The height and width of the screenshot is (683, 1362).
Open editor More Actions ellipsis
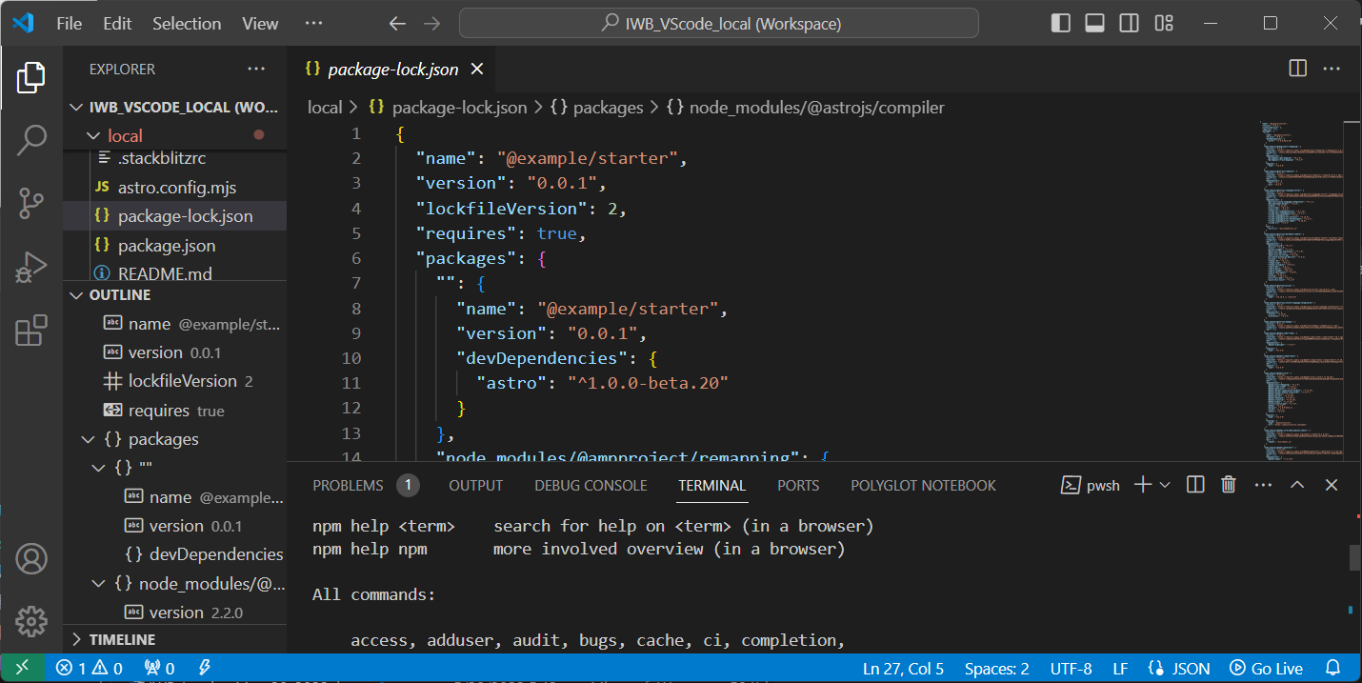(1332, 69)
